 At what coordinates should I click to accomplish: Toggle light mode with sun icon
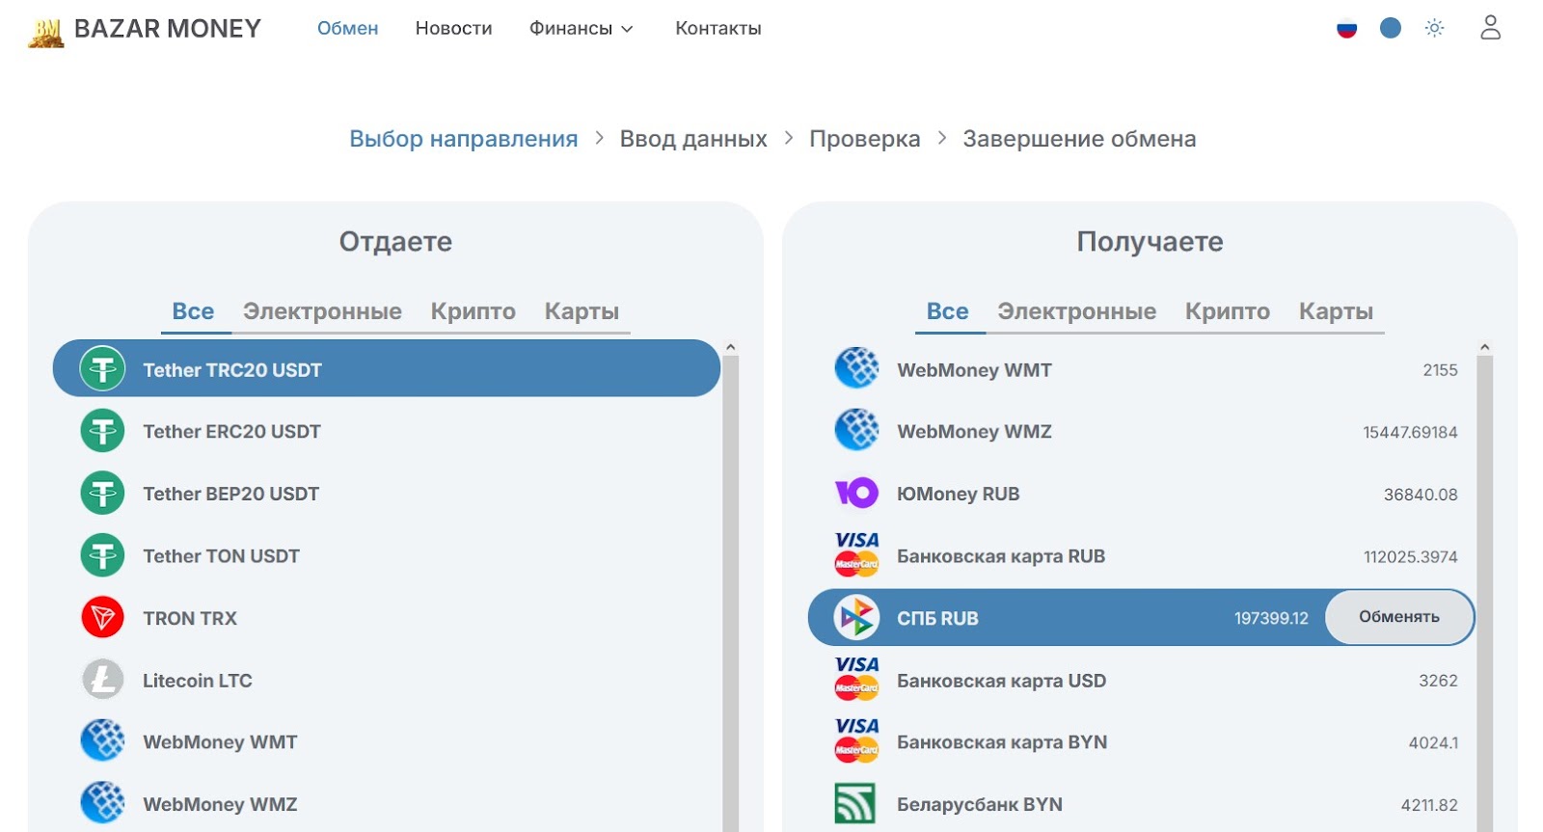coord(1434,28)
